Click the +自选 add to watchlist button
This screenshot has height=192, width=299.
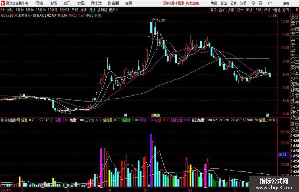tap(277, 10)
